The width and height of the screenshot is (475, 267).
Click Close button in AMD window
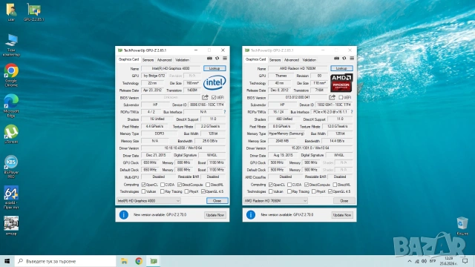tap(344, 201)
